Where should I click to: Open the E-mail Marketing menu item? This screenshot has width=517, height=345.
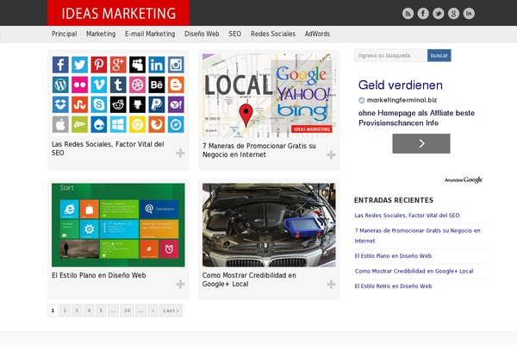coord(150,34)
